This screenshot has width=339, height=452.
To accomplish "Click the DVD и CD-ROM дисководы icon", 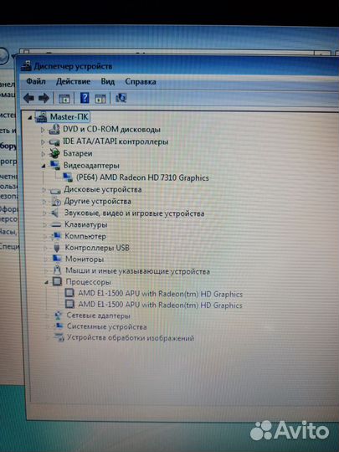I will (54, 129).
